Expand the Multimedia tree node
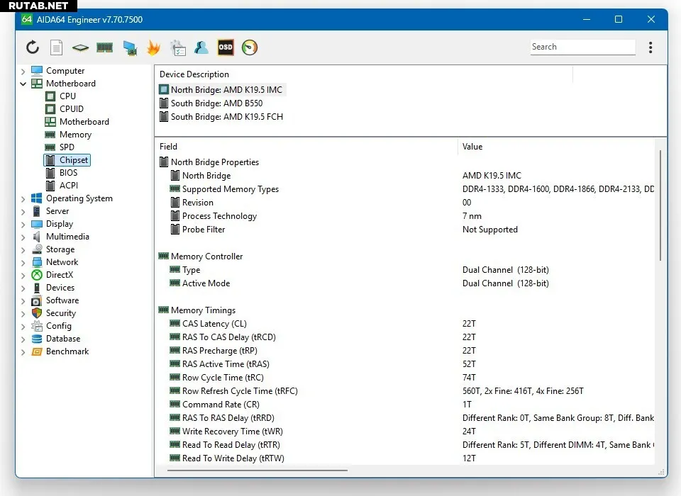 tap(23, 237)
